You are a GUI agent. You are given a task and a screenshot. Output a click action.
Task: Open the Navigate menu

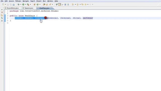click(26, 1)
